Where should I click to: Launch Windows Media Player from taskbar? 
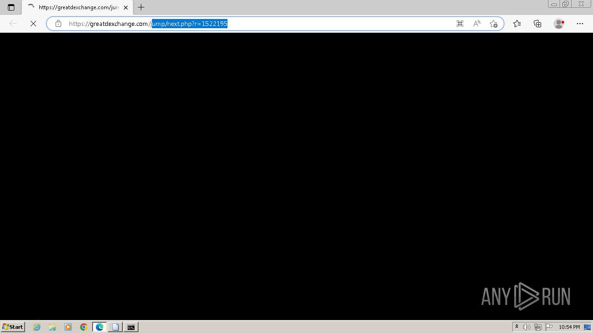point(68,327)
